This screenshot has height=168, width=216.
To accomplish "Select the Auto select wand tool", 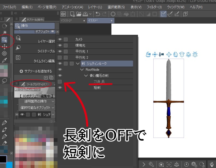I will click(x=5, y=32).
